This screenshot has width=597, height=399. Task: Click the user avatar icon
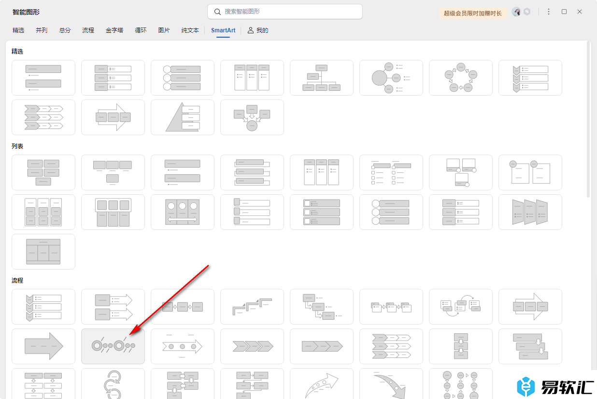[x=516, y=12]
